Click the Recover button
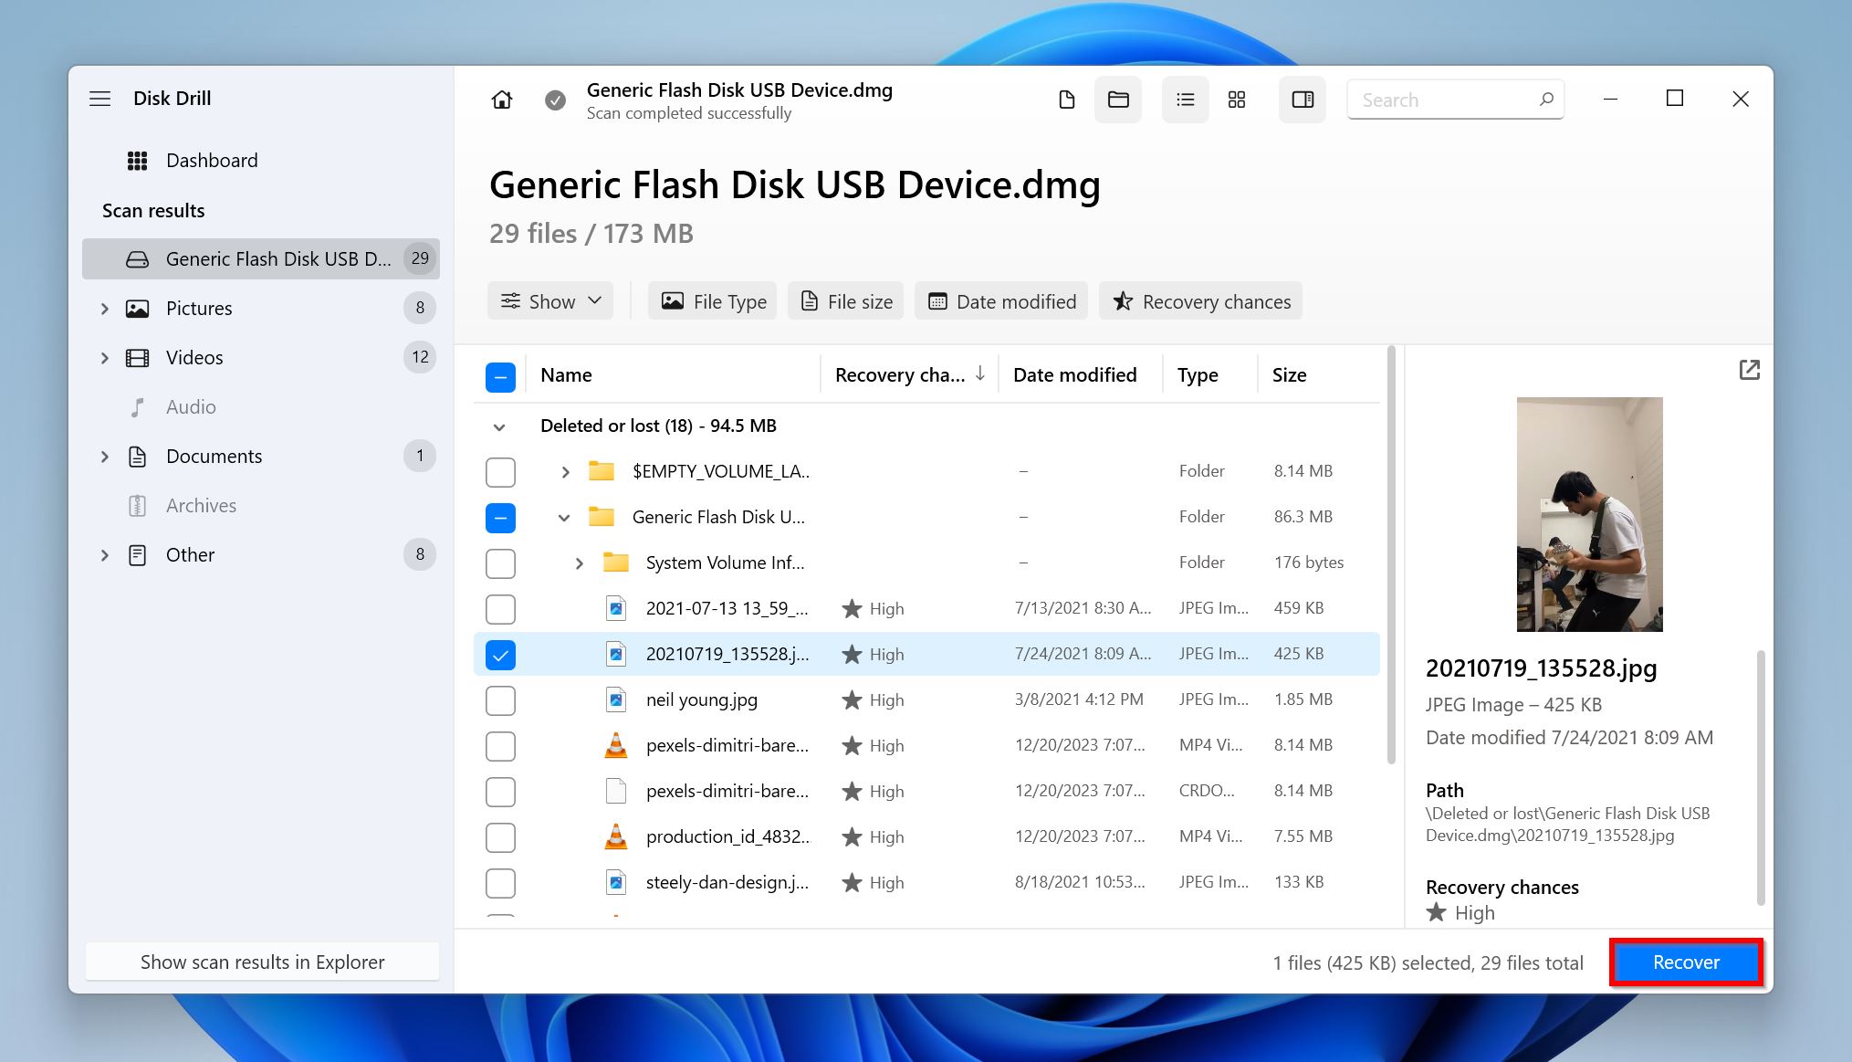This screenshot has height=1062, width=1852. (1685, 962)
